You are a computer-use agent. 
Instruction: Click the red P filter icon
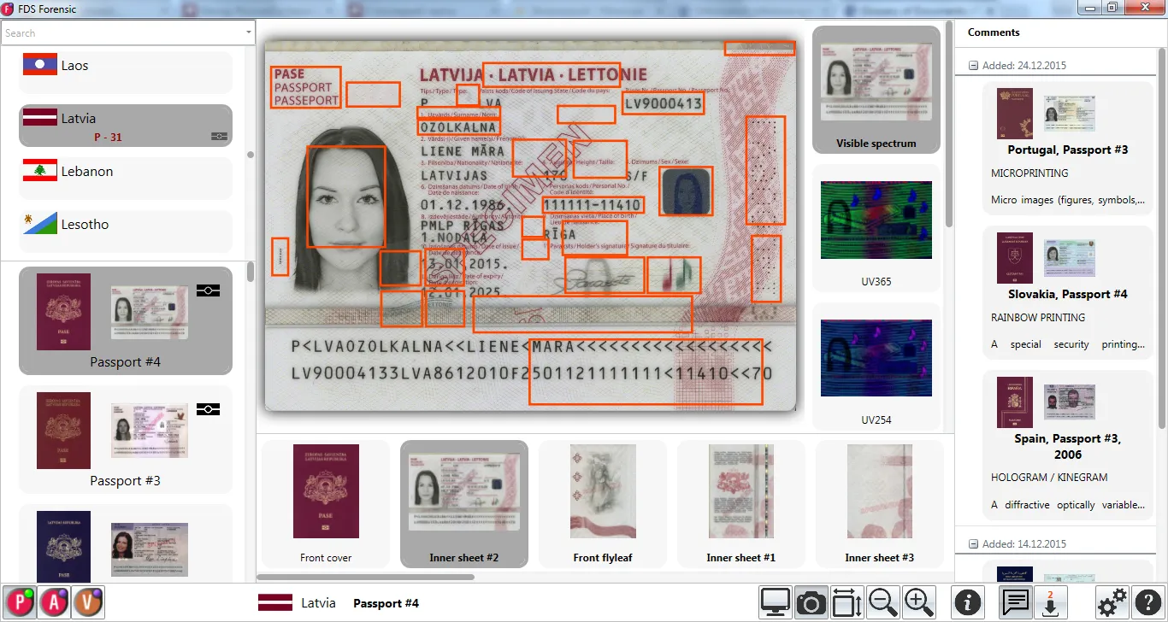coord(19,603)
